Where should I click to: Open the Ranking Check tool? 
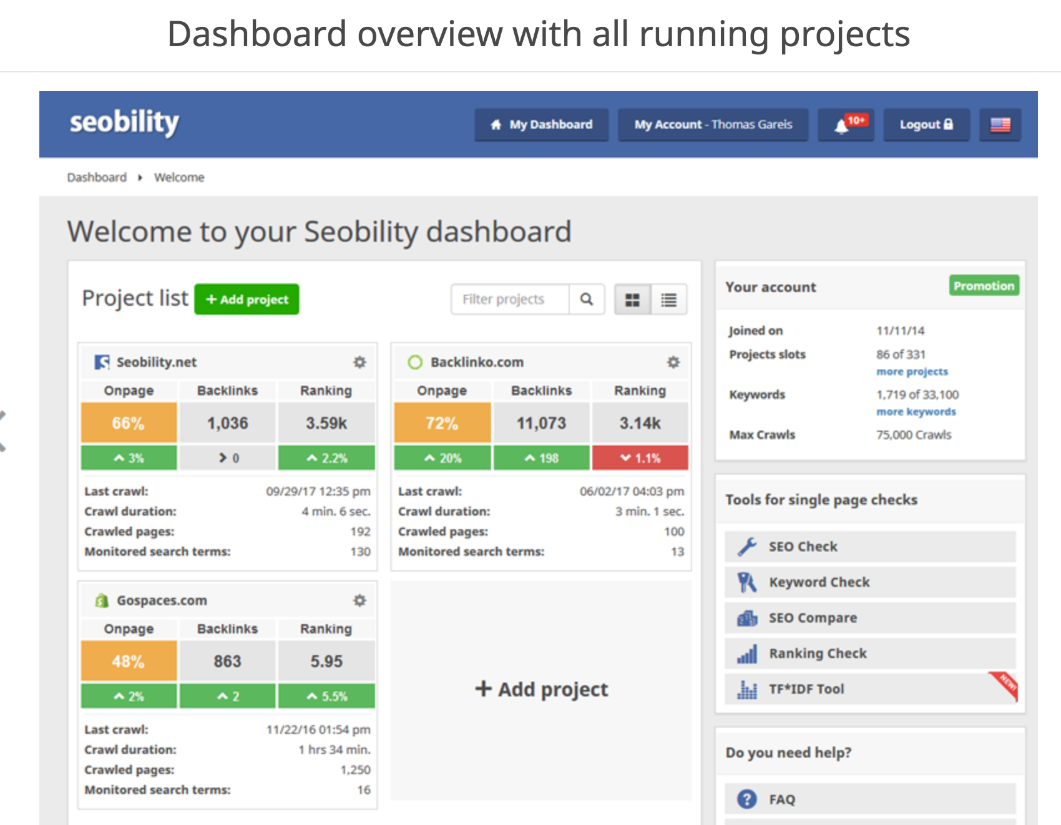(870, 653)
